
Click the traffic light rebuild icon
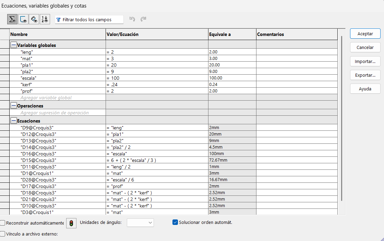tap(71, 223)
